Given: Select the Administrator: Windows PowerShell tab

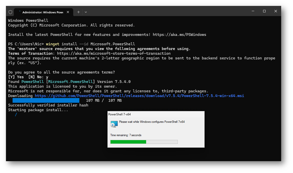Looking at the screenshot, I should point(44,12).
